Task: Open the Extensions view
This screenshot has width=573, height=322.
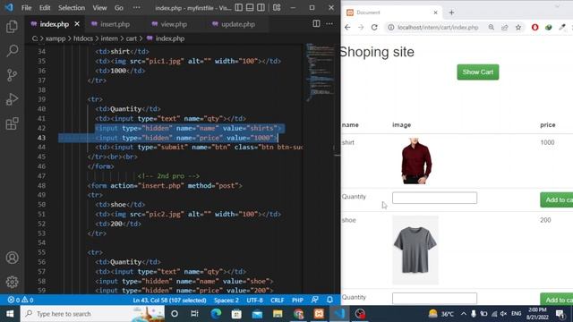Action: click(12, 123)
